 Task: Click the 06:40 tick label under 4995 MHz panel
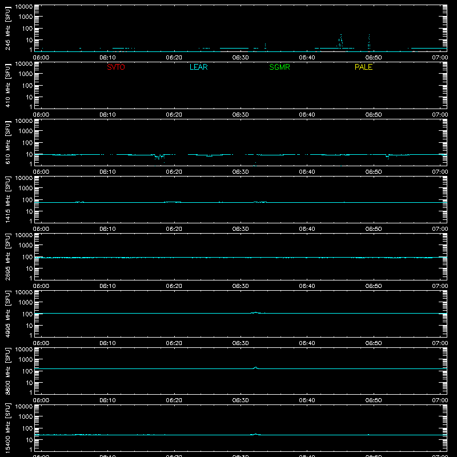(307, 343)
